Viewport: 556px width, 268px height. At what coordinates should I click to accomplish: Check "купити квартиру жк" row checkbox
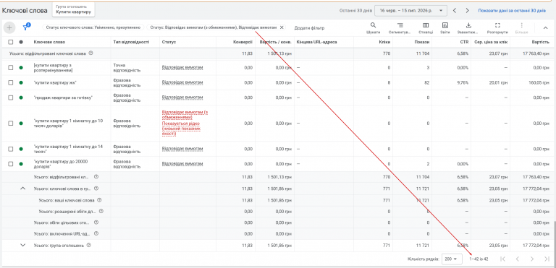[11, 82]
